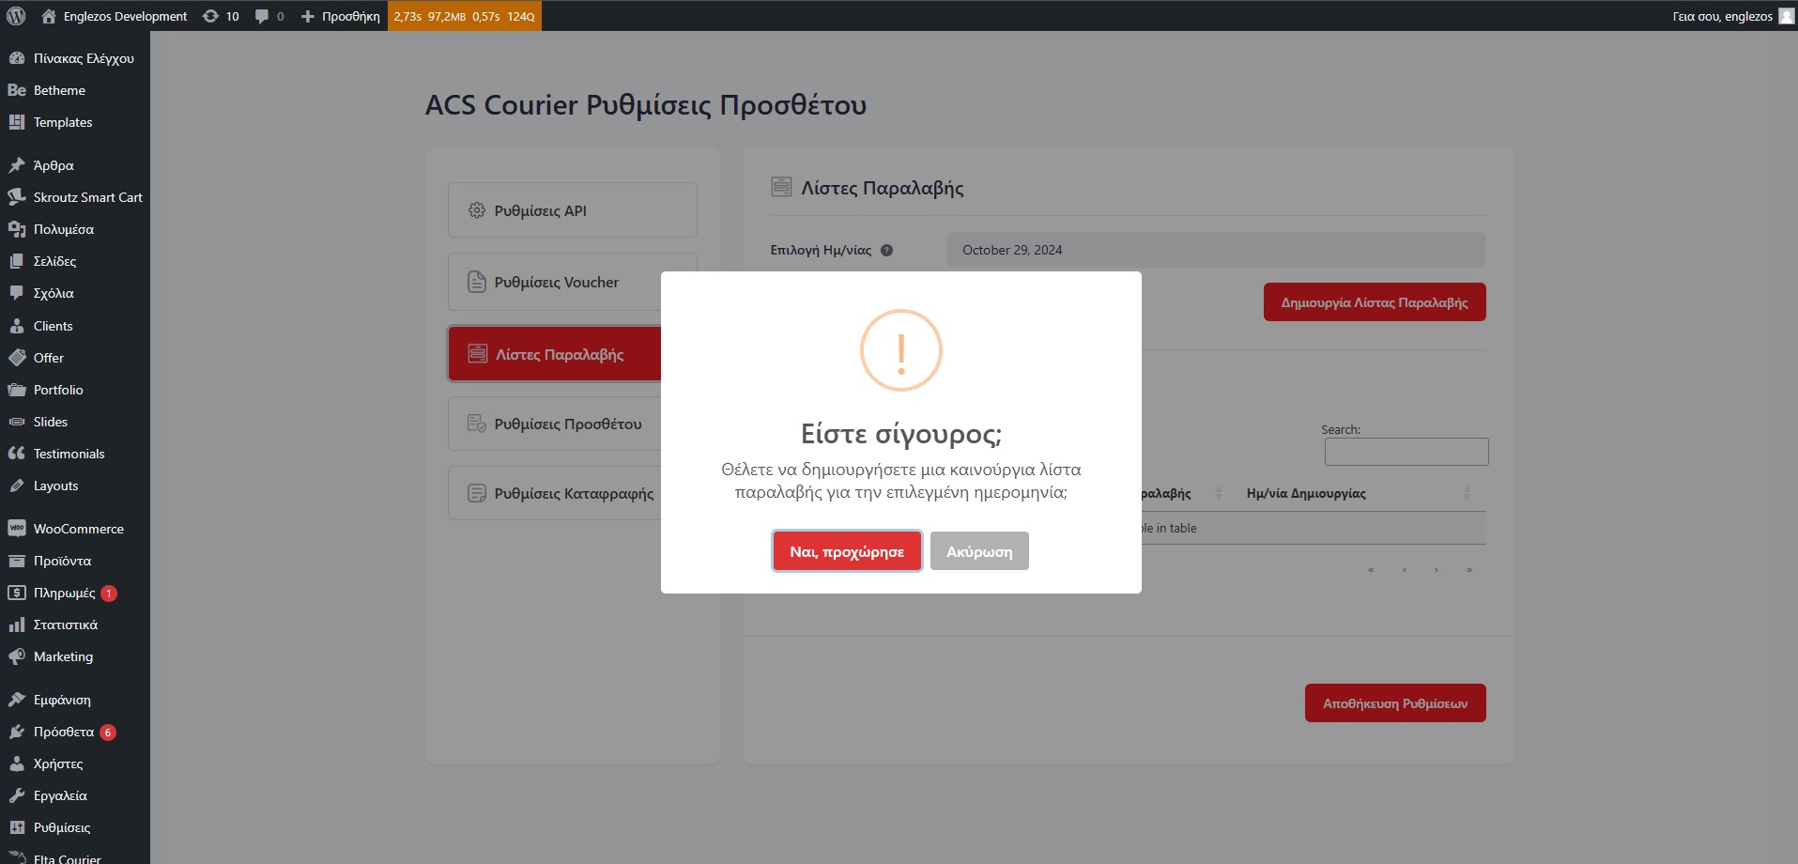
Task: Open the Πρόσθετα plugins icon
Action: [x=17, y=732]
